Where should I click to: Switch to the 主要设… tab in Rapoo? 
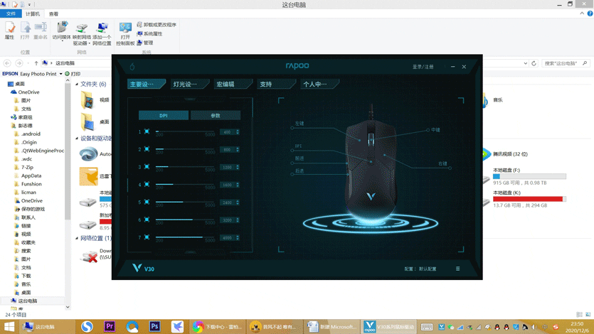click(x=146, y=84)
